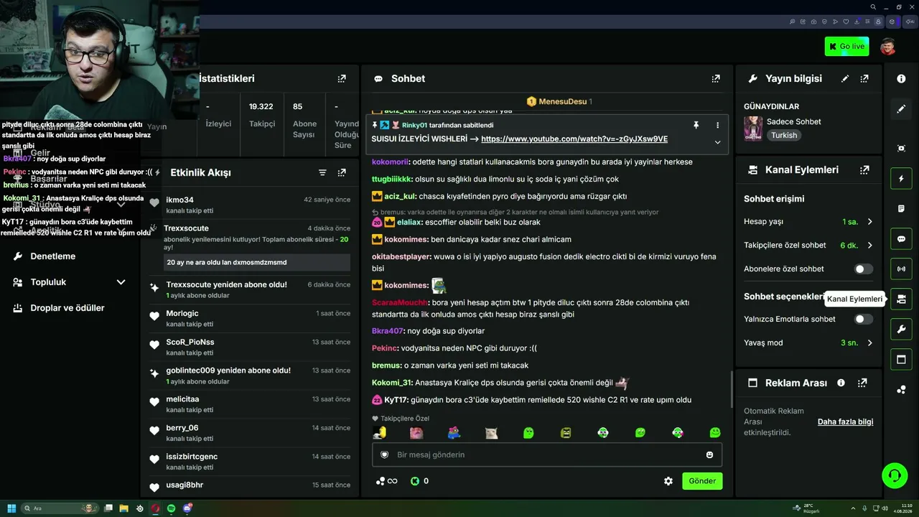Open the window layout sidebar icon

coord(901,359)
